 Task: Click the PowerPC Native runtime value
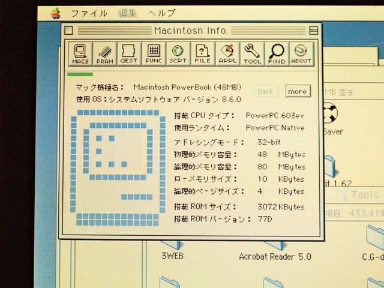coord(275,128)
